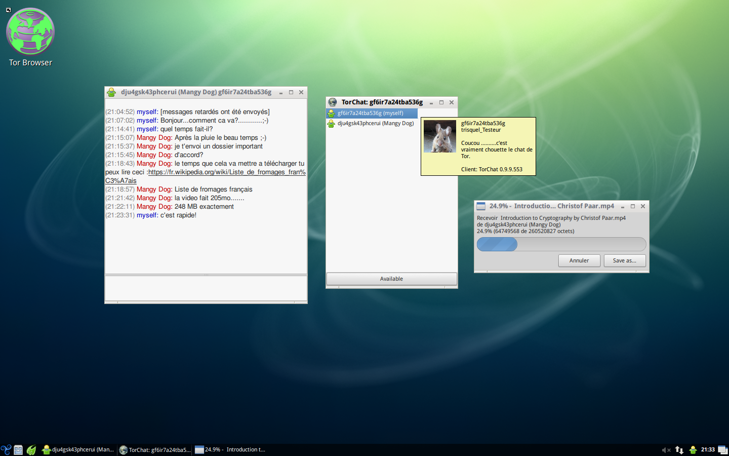Click the green buddy icon beside Mangy Dog entry

pos(331,123)
